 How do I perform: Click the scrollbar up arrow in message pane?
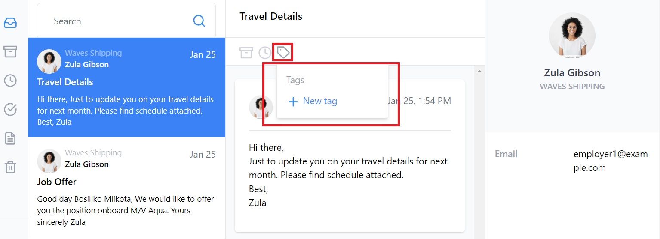click(x=480, y=71)
